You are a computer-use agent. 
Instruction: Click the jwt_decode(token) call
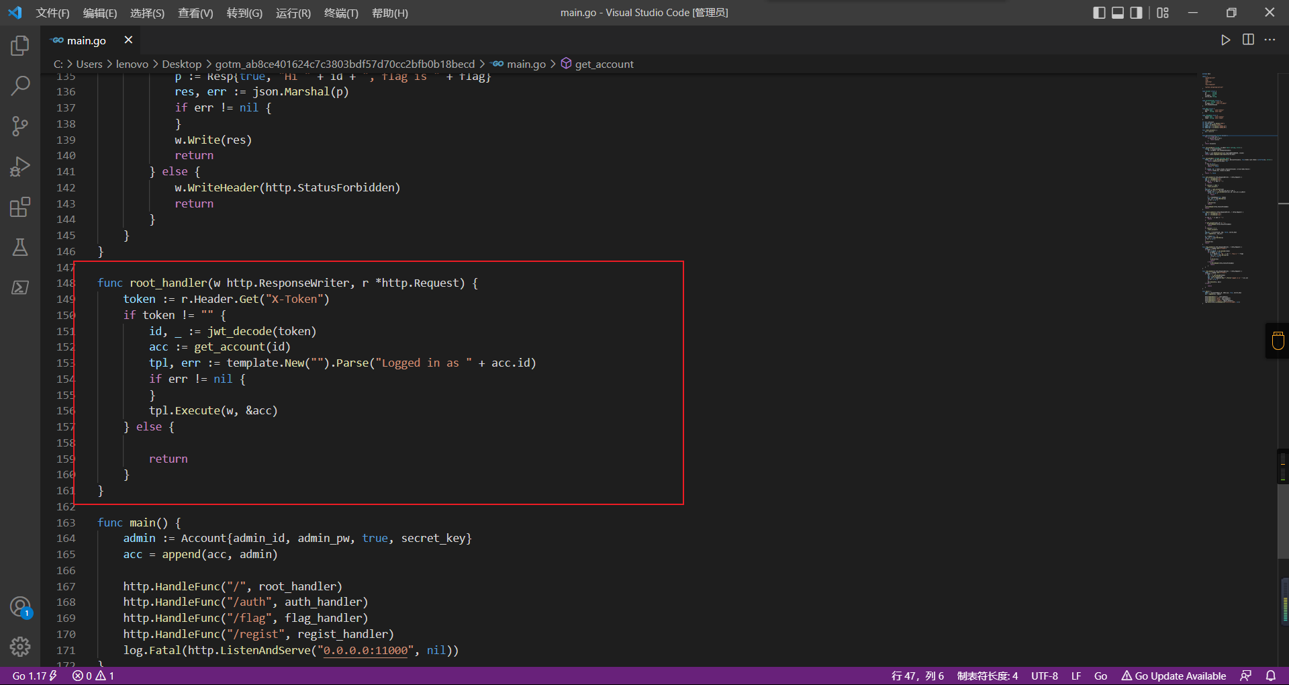(x=261, y=331)
